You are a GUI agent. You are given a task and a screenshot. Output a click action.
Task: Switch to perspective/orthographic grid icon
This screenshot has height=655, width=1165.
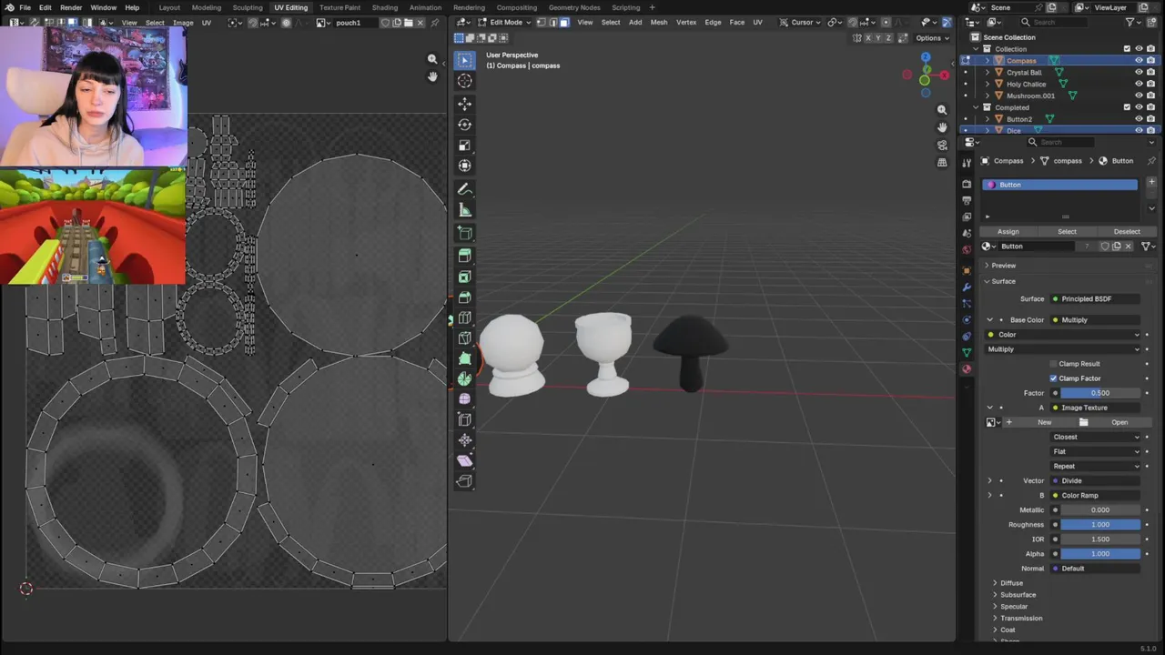pos(942,162)
